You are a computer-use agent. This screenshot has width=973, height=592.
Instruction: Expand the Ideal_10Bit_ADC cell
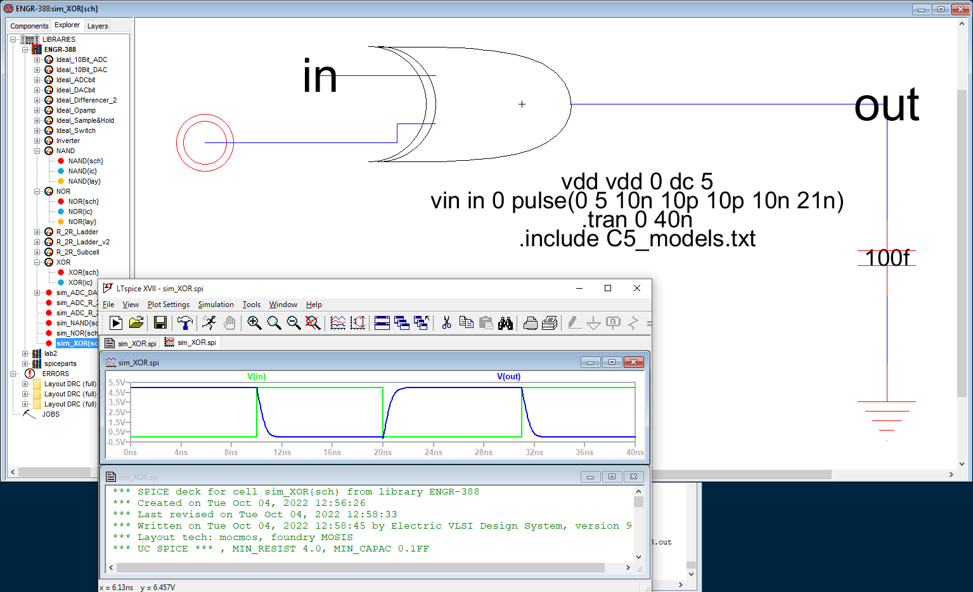coord(37,60)
